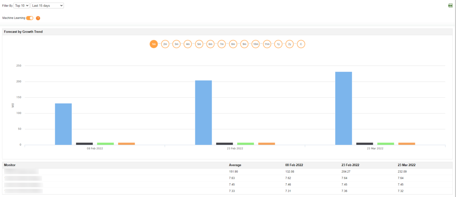The width and height of the screenshot is (456, 197).
Task: Click the table value 232.09
Action: click(x=402, y=172)
